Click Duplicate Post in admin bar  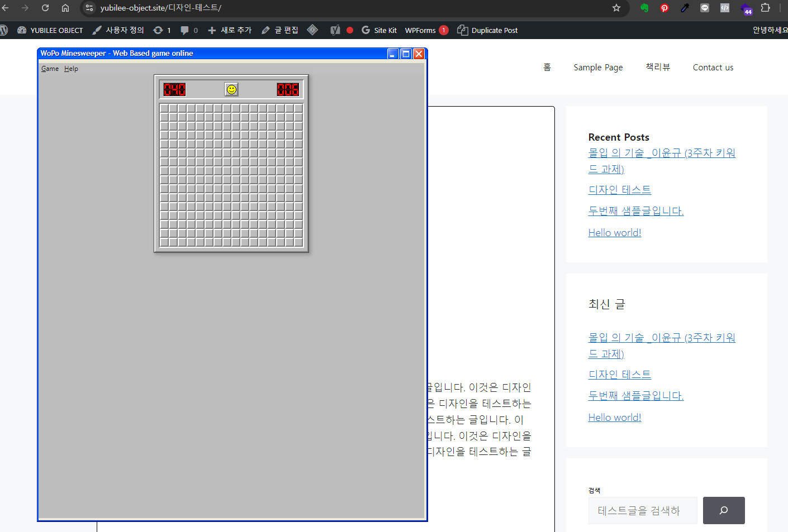tap(487, 30)
